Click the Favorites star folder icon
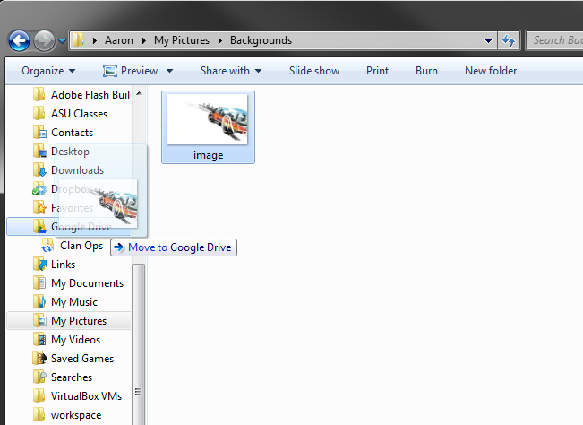Image resolution: width=583 pixels, height=425 pixels. click(39, 208)
